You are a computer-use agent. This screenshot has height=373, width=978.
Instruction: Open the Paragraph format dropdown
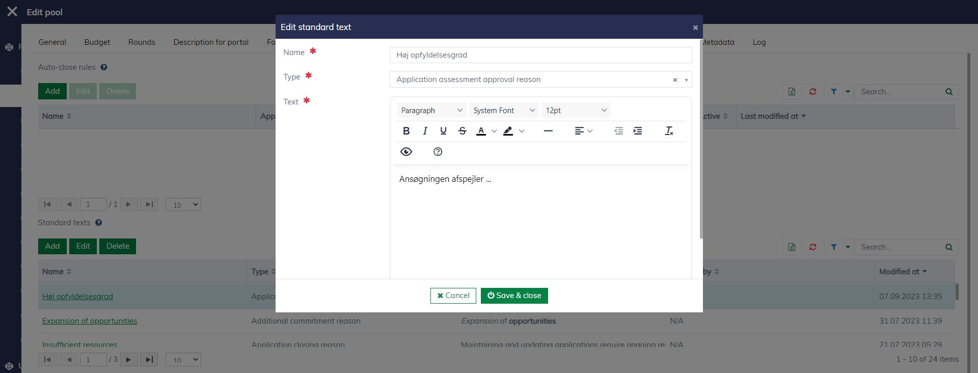pos(431,111)
